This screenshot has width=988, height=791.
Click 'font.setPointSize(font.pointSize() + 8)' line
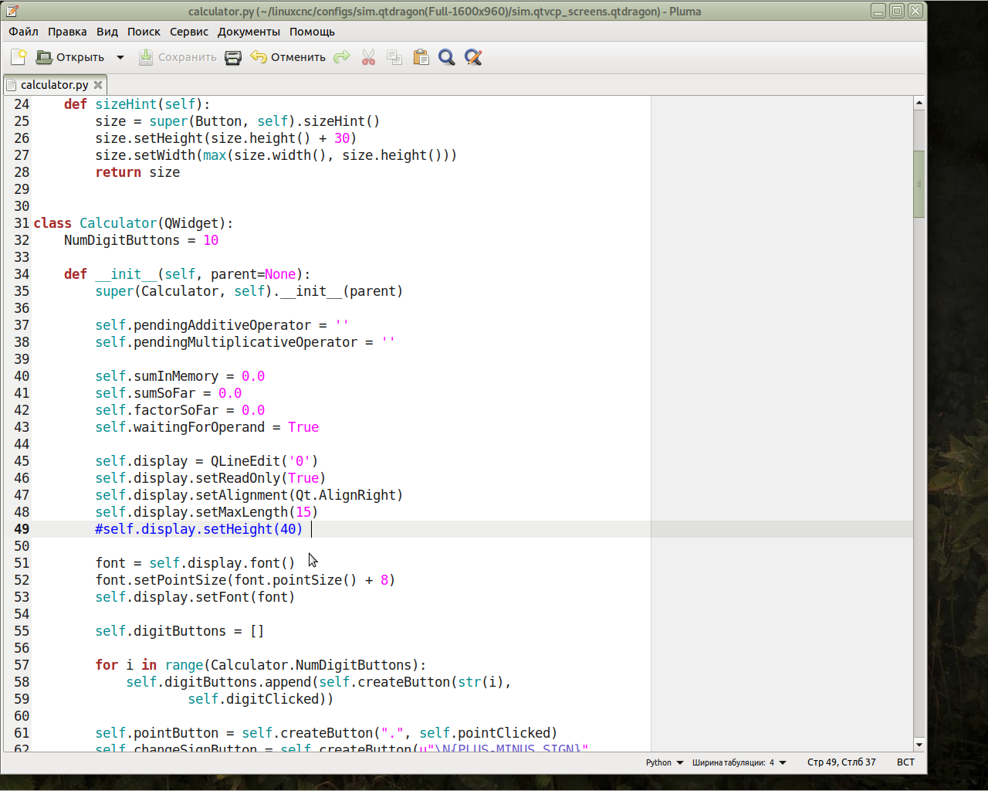click(x=245, y=580)
